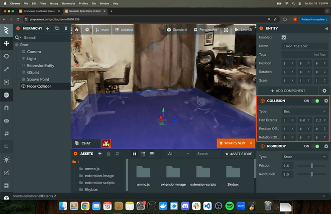
Task: Toggle the Collision component off
Action: (x=316, y=101)
